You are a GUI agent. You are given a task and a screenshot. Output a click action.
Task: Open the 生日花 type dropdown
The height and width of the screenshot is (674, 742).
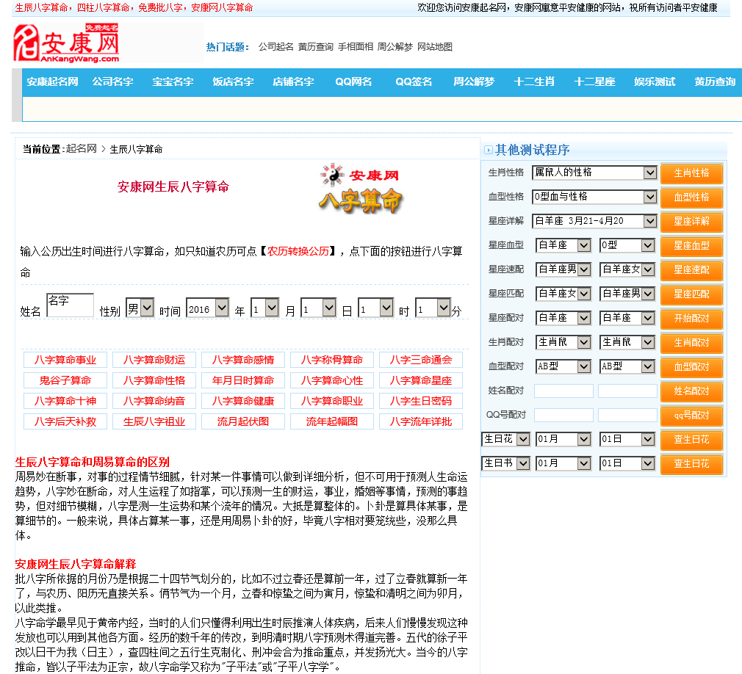[506, 439]
